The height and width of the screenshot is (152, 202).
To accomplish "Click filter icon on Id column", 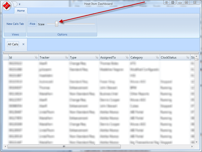I will click(36, 57).
